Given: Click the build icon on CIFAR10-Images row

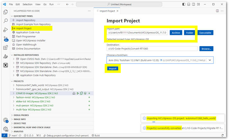Looking at the screenshot, I should tap(74, 93).
